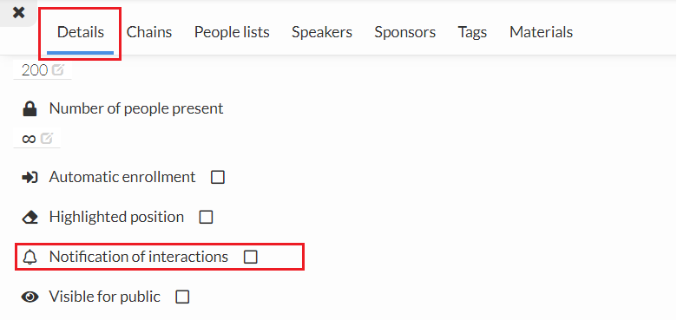This screenshot has width=677, height=320.
Task: Check the Highlighted position checkbox
Action: coord(206,217)
